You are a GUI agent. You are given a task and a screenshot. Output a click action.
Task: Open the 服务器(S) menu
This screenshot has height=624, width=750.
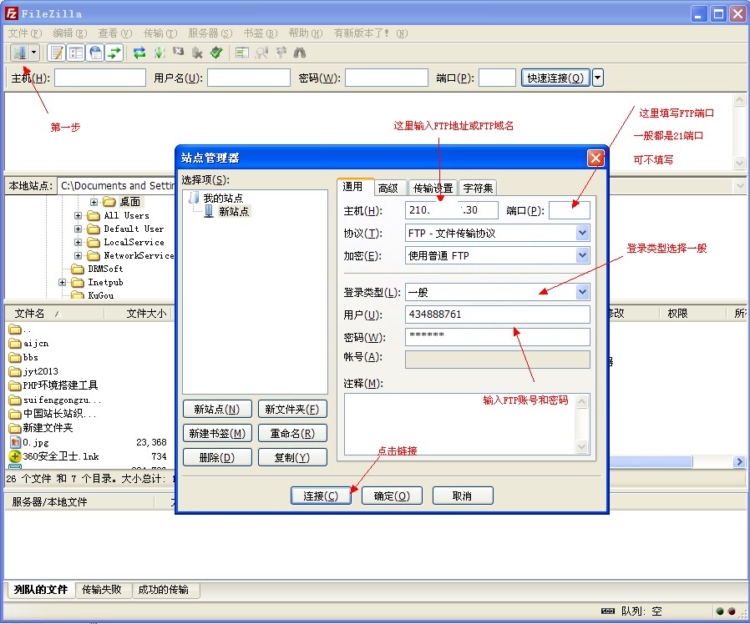pos(210,33)
